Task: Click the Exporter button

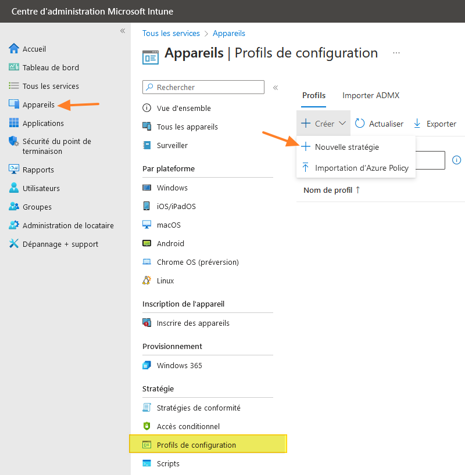Action: click(435, 124)
